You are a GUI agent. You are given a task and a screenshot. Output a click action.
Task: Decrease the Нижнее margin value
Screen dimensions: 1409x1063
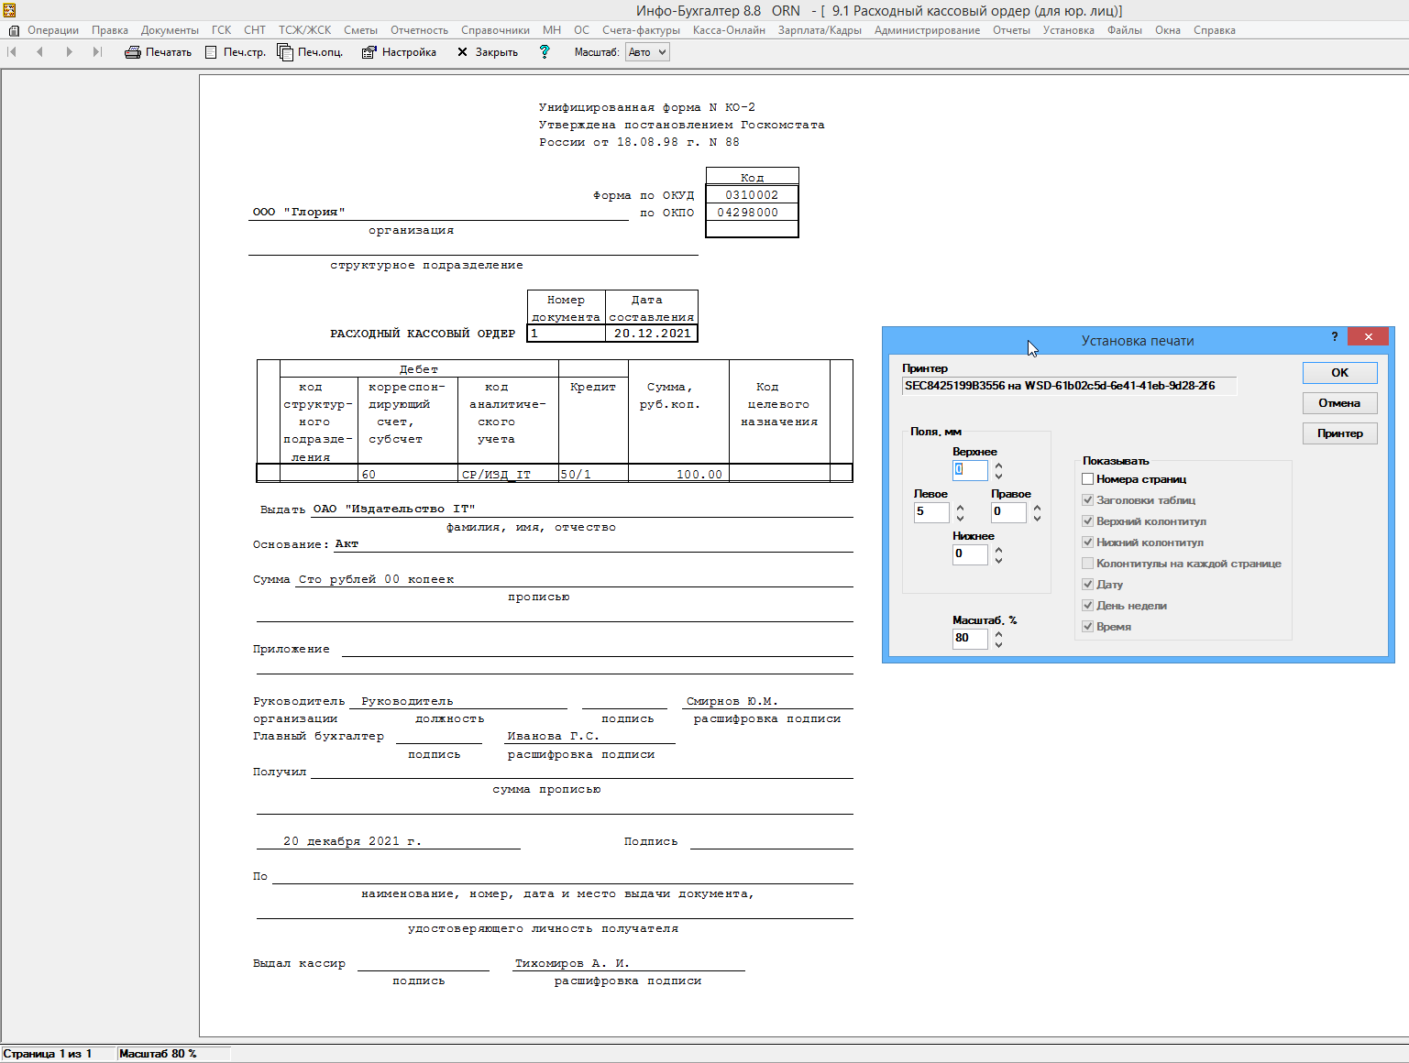pos(998,560)
